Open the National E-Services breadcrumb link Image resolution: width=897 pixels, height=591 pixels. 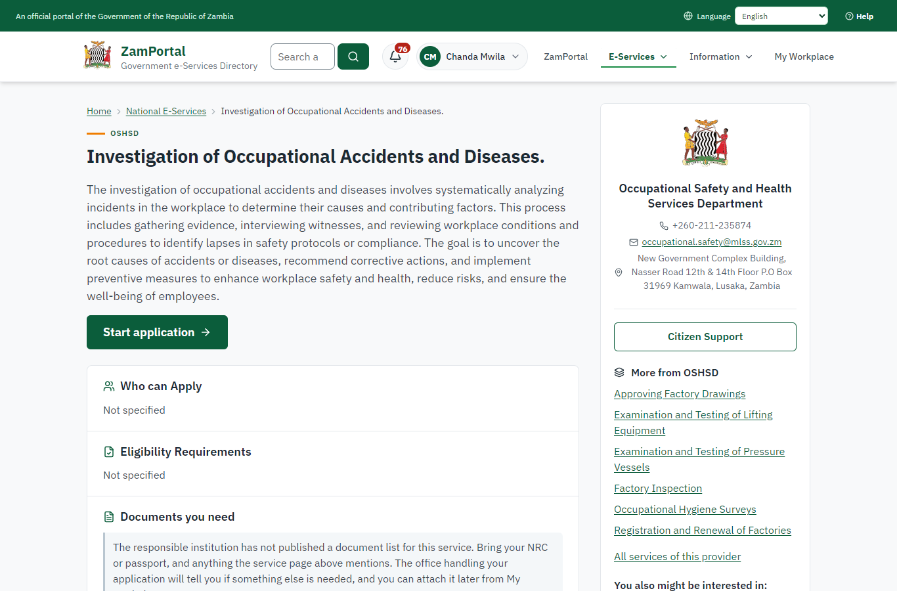point(166,111)
